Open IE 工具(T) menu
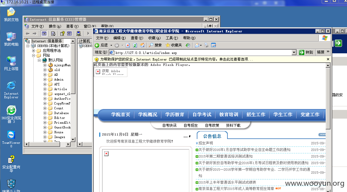347x192 pixels. [172, 38]
